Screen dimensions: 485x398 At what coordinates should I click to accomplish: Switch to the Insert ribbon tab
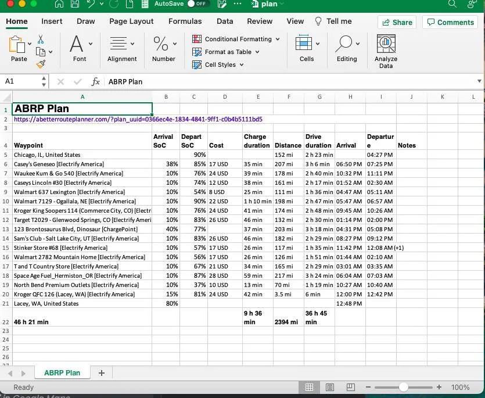click(52, 21)
